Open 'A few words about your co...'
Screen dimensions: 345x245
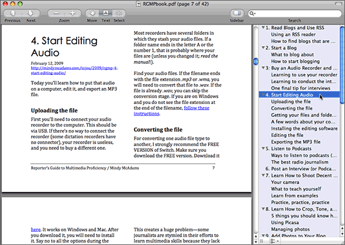pyautogui.click(x=303, y=122)
